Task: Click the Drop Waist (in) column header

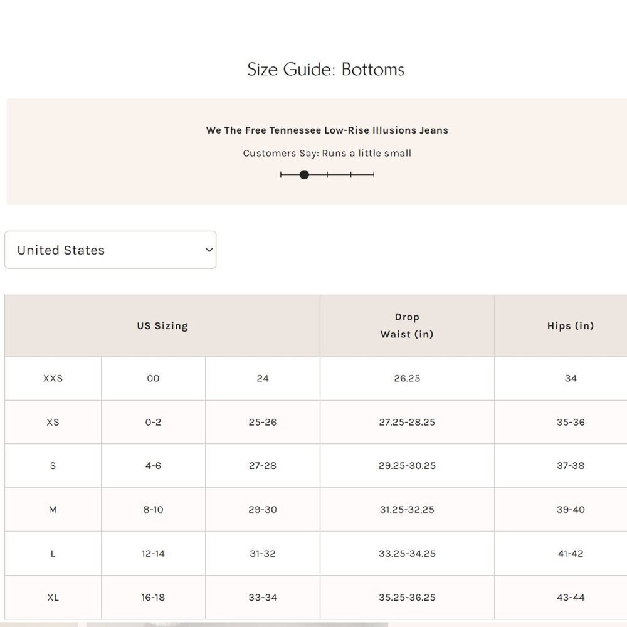Action: (407, 326)
